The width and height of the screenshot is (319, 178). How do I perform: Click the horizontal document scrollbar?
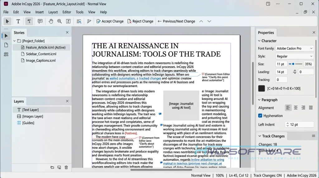161,170
